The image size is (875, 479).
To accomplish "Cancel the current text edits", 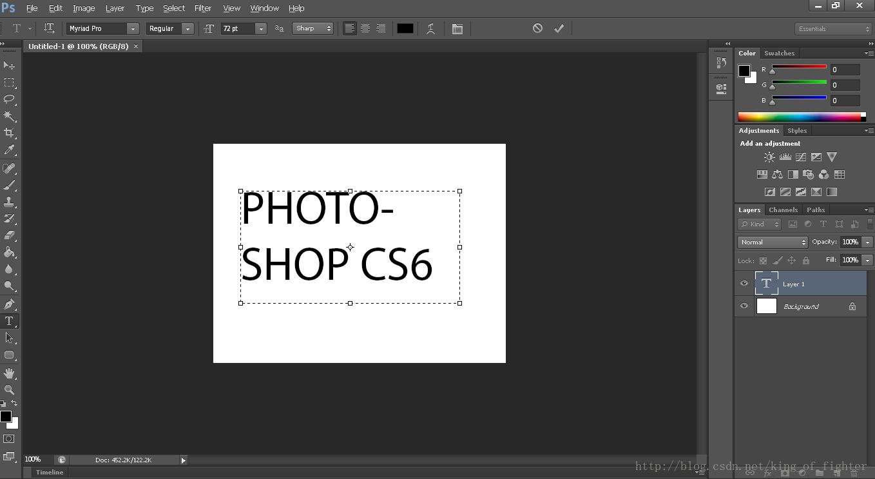I will (x=537, y=28).
